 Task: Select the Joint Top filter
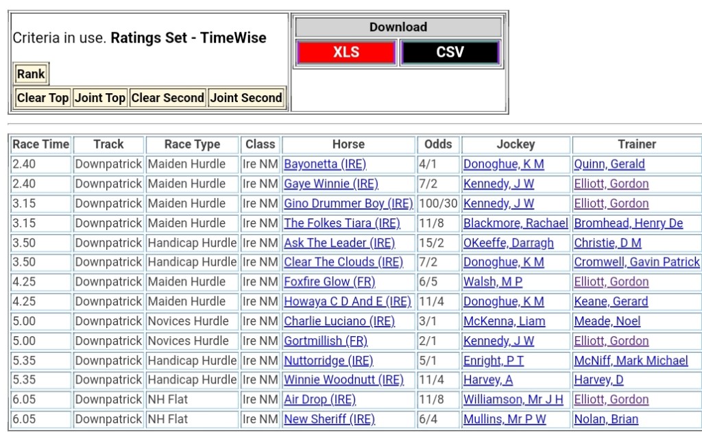(100, 98)
